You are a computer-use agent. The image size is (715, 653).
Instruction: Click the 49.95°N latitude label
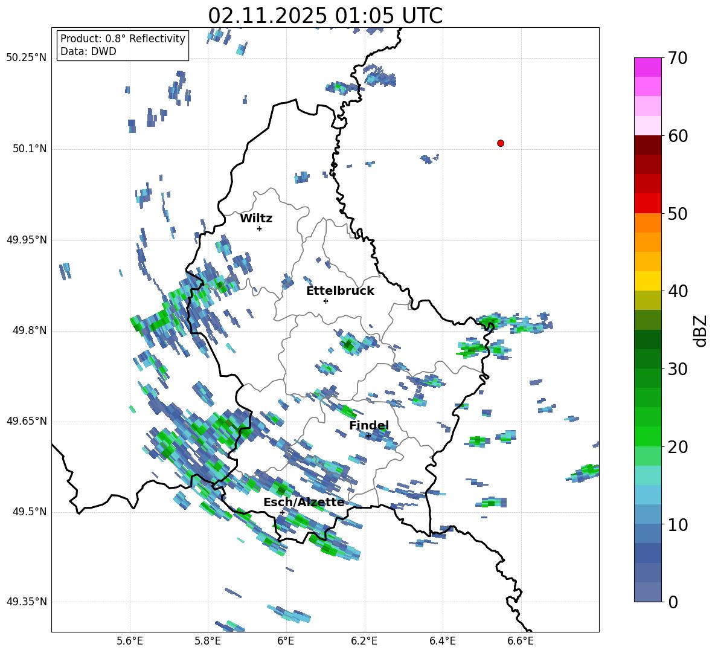(x=27, y=240)
